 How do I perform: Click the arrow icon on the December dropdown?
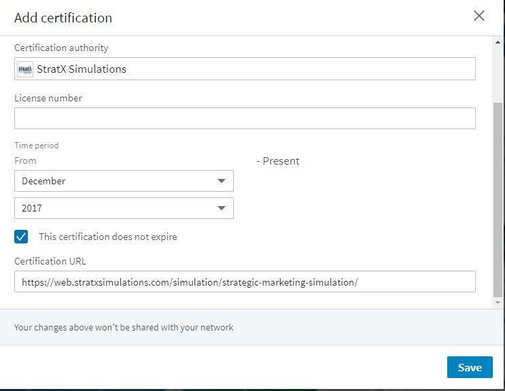(221, 181)
